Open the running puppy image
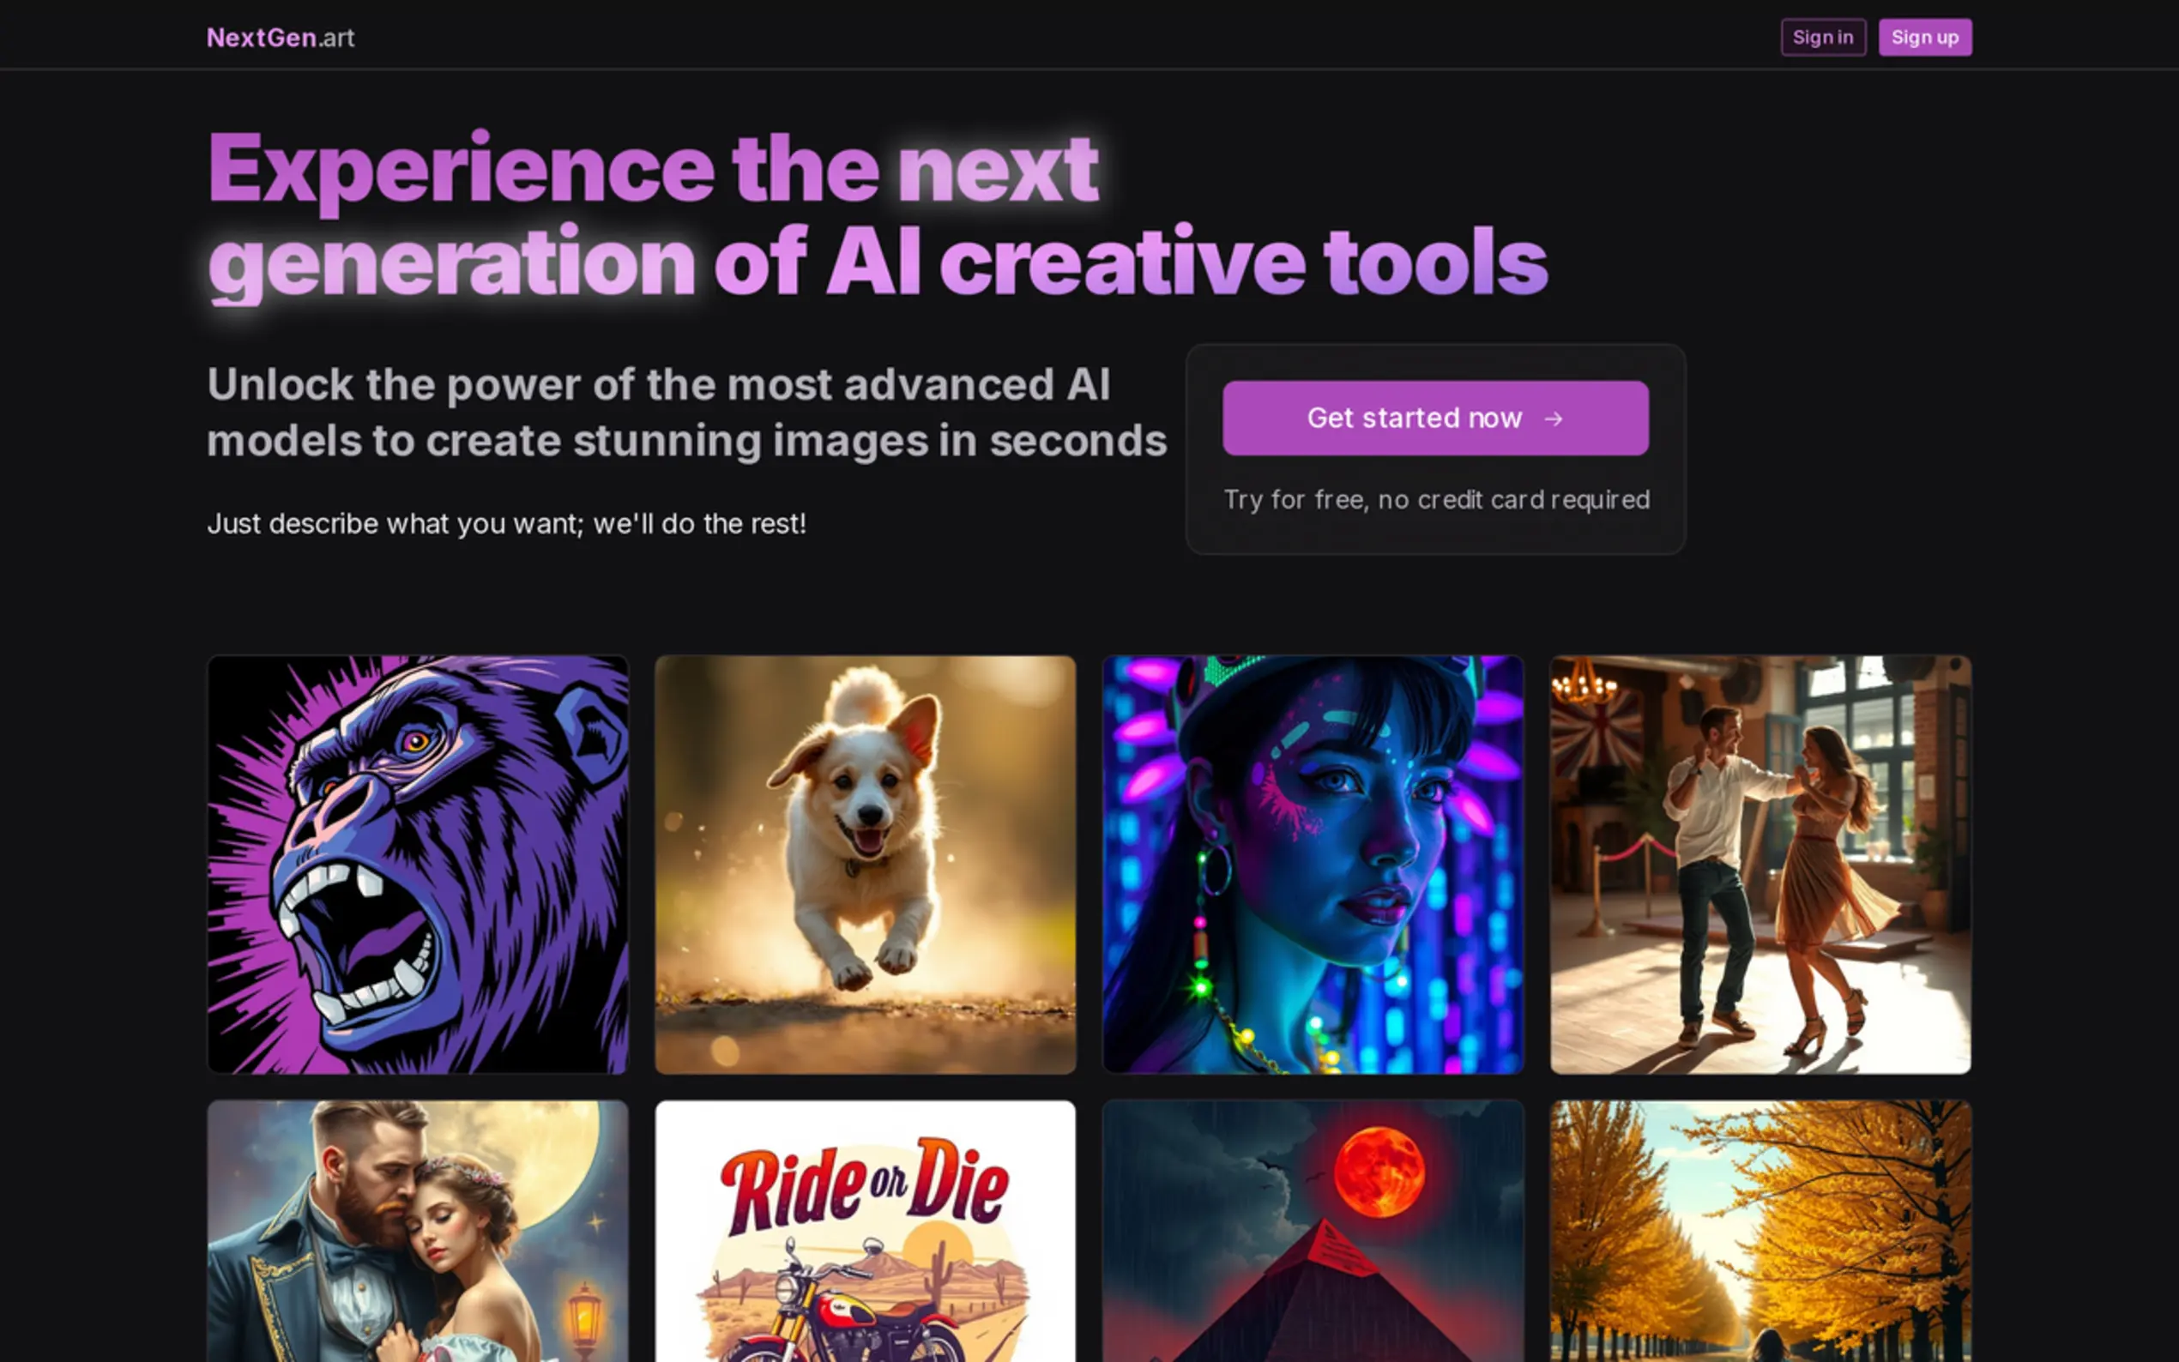The width and height of the screenshot is (2179, 1362). [x=865, y=865]
